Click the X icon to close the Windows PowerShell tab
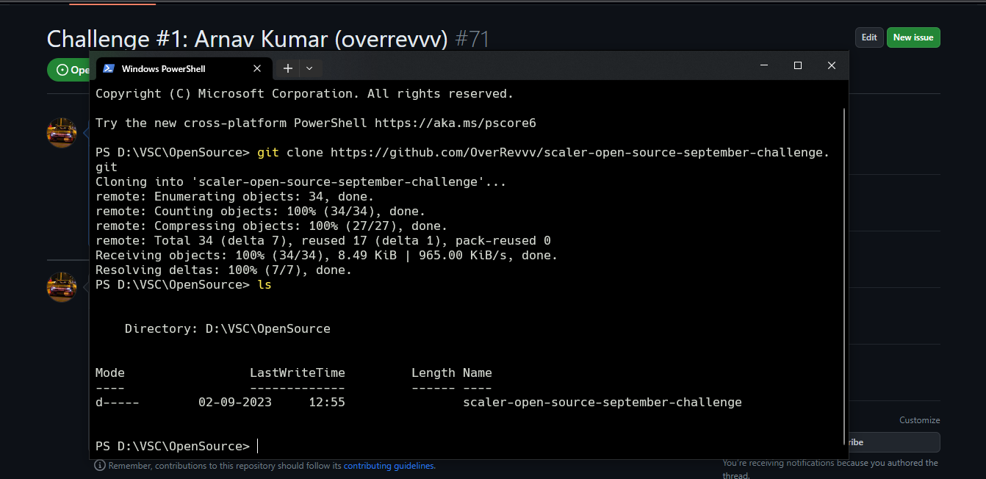986x479 pixels. click(256, 68)
